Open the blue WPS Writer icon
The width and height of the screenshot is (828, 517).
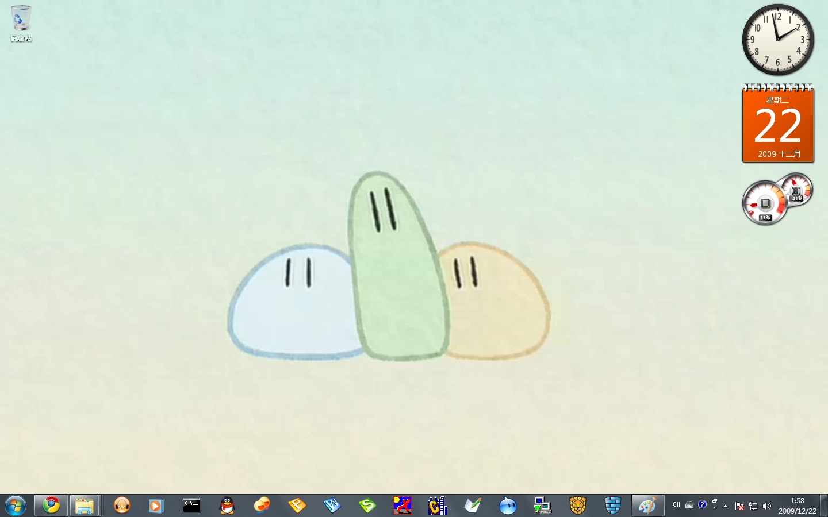click(x=332, y=506)
